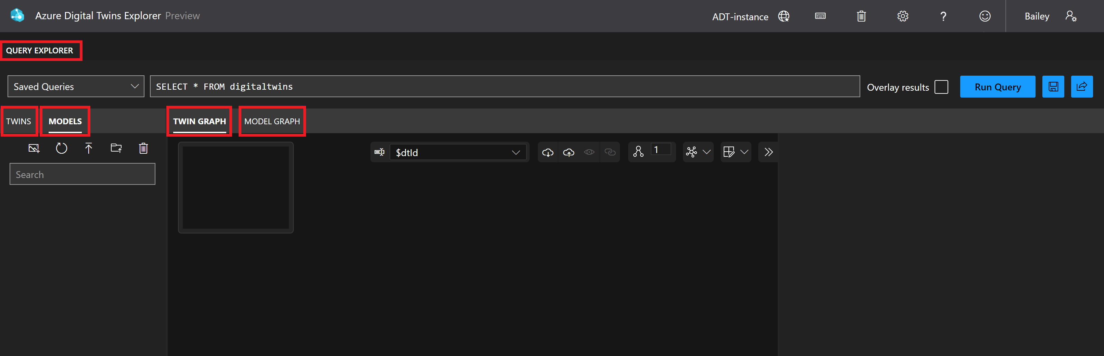This screenshot has width=1104, height=356.
Task: Toggle show/hide twins with the eye icon
Action: [x=589, y=152]
